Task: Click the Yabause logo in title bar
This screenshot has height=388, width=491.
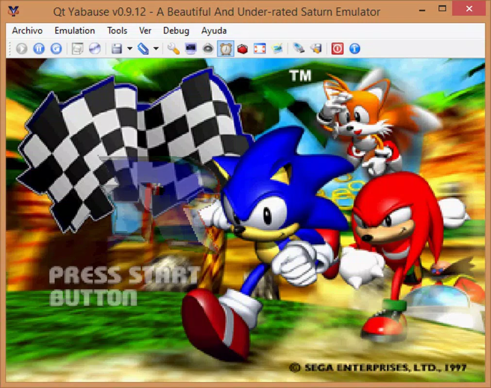Action: tap(14, 11)
